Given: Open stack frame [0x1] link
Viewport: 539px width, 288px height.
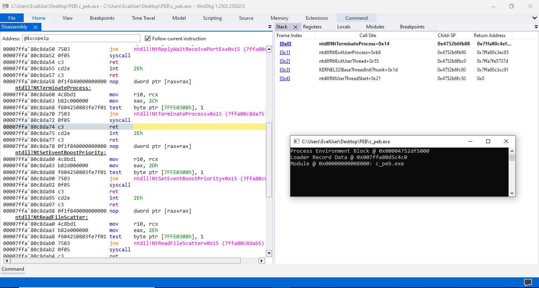Looking at the screenshot, I should click(285, 52).
